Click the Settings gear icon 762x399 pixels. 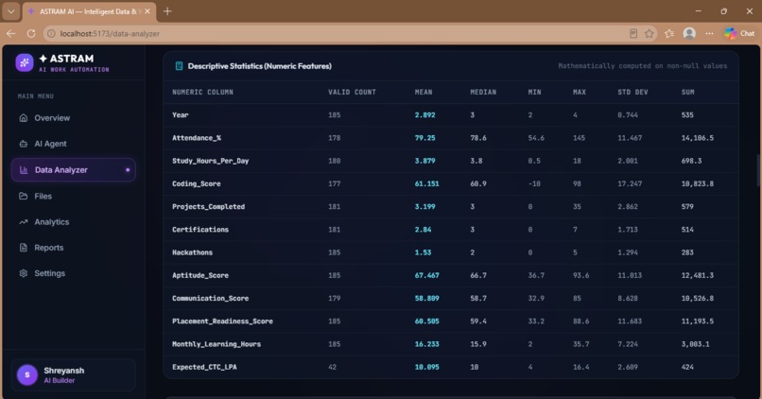[x=24, y=273]
